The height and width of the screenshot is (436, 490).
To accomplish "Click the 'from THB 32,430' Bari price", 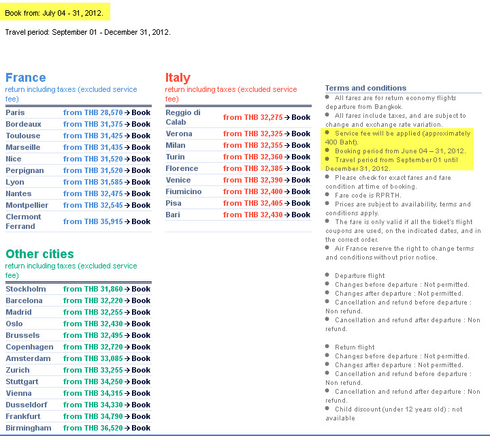I will [x=252, y=215].
